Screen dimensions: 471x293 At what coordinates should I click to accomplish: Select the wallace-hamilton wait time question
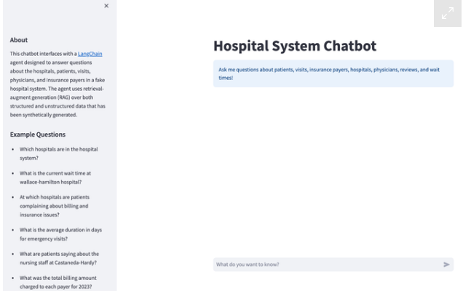(55, 177)
